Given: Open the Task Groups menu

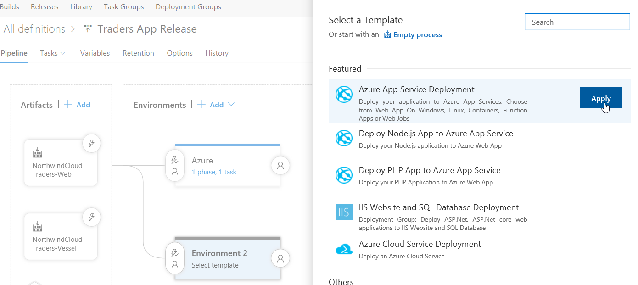Looking at the screenshot, I should [x=124, y=7].
